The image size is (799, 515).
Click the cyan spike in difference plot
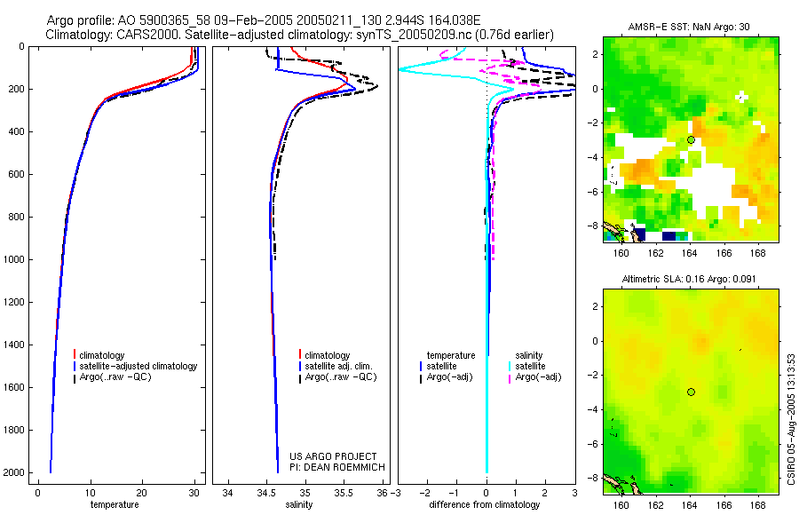pos(407,69)
